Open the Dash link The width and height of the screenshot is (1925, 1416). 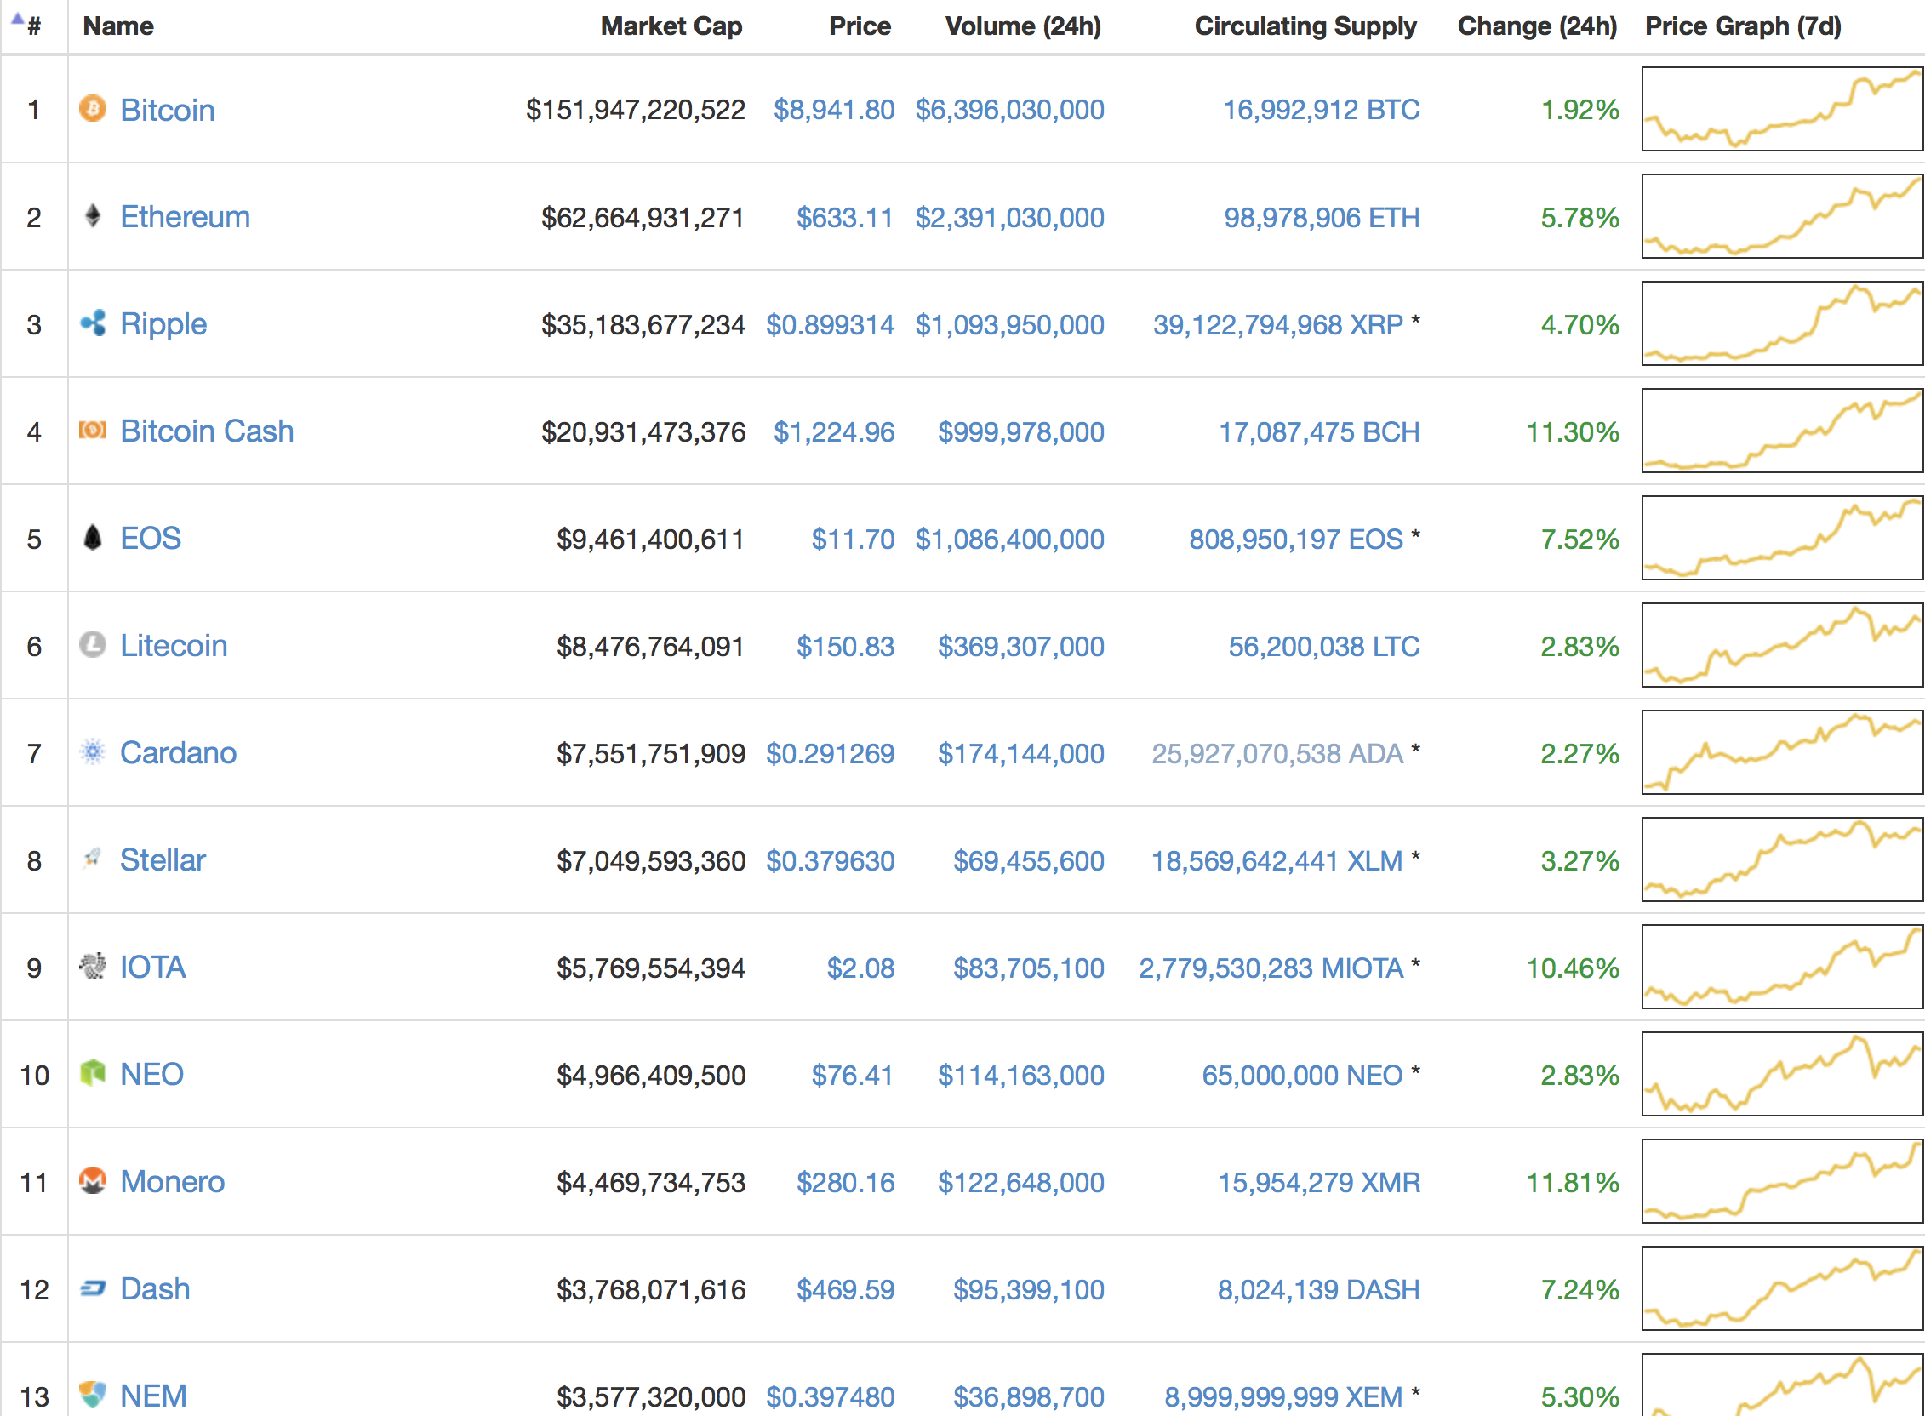[155, 1288]
